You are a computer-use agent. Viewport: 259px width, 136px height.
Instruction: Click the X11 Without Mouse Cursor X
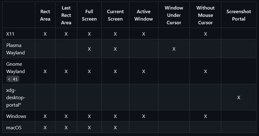point(205,34)
